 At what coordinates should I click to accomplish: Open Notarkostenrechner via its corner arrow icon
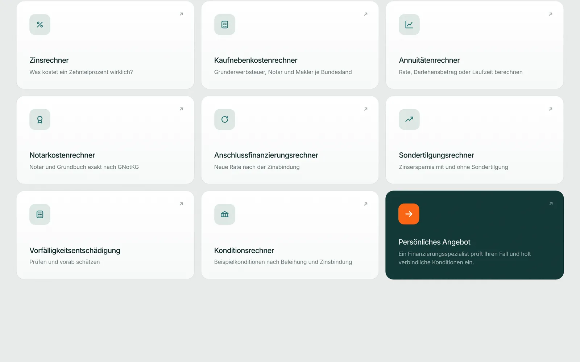(x=181, y=109)
